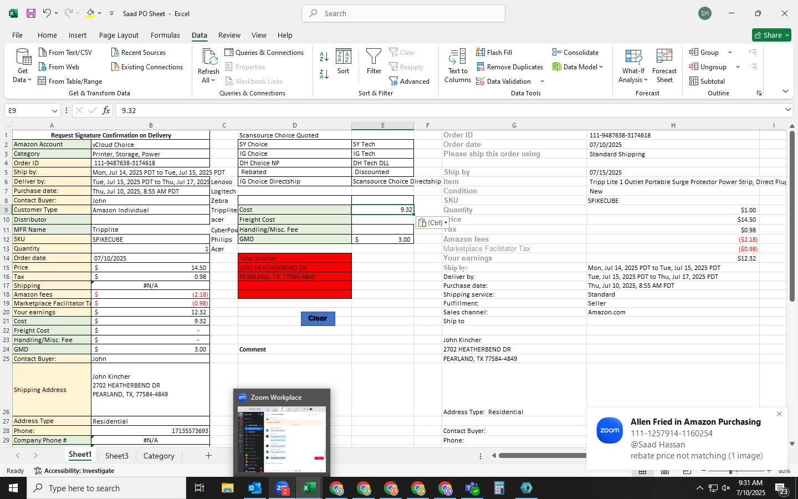Collapse the ribbon with chevron
The image size is (798, 499).
(x=785, y=91)
